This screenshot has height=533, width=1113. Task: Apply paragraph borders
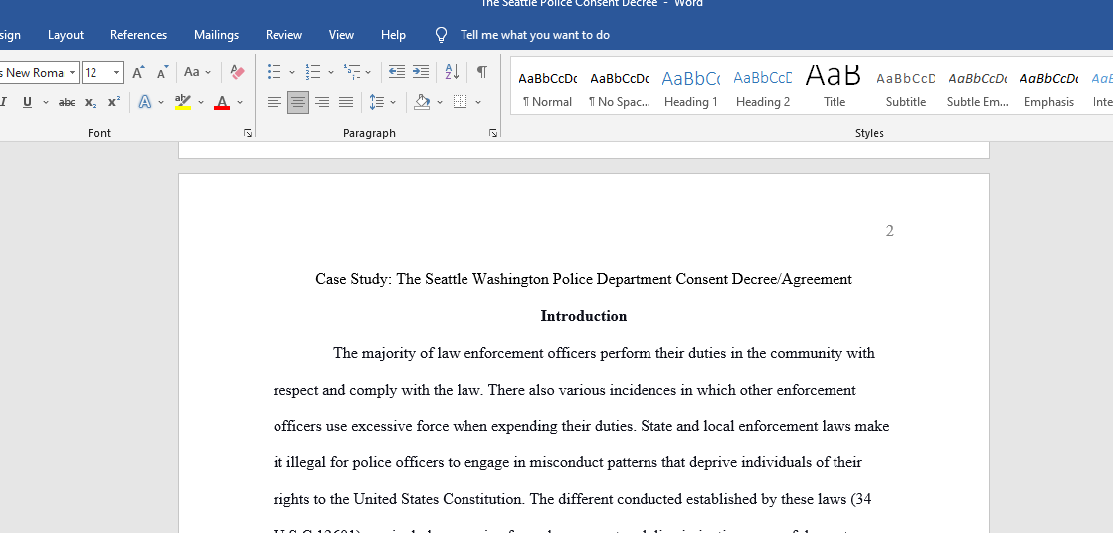pyautogui.click(x=460, y=102)
